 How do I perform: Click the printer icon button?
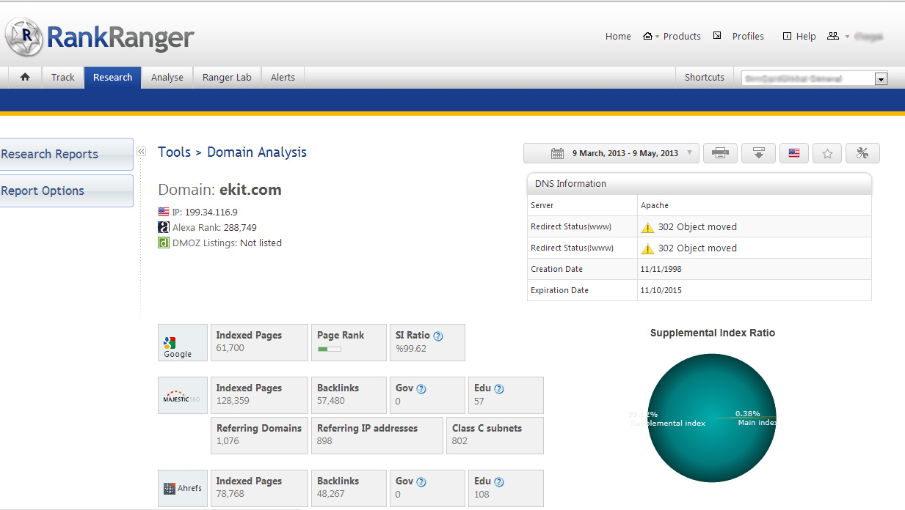(x=720, y=153)
